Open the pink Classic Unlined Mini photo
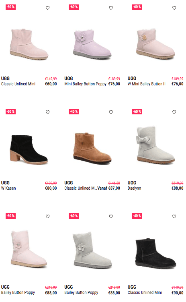 tap(29, 44)
